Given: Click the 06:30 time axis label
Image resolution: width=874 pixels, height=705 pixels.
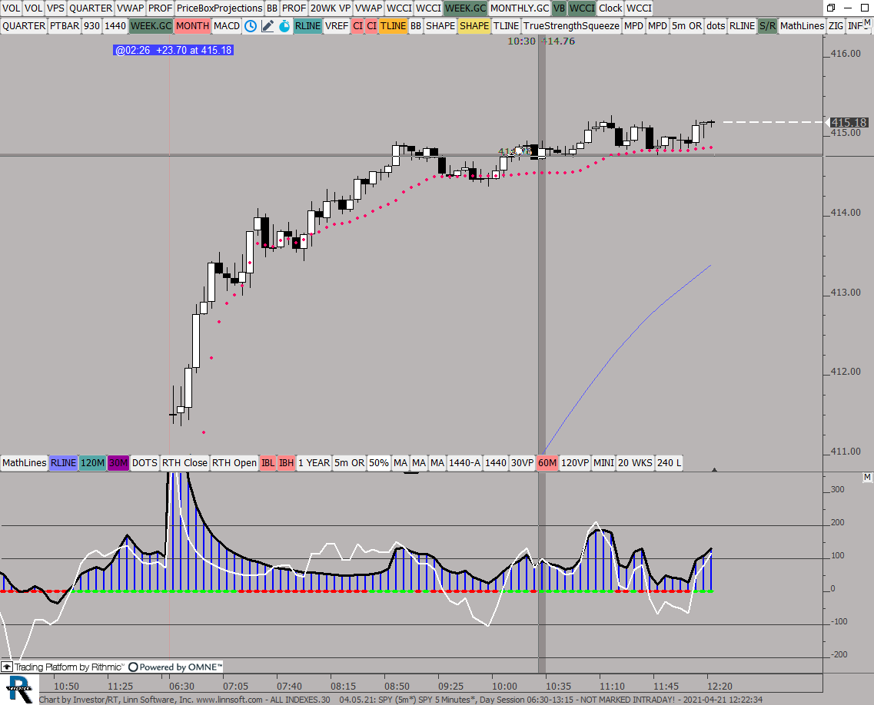Looking at the screenshot, I should click(x=181, y=686).
